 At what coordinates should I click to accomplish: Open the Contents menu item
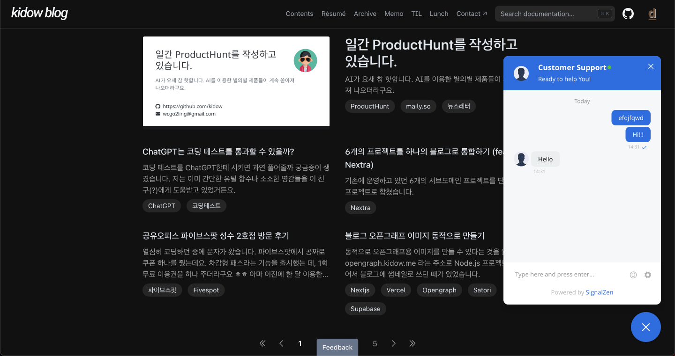point(300,14)
